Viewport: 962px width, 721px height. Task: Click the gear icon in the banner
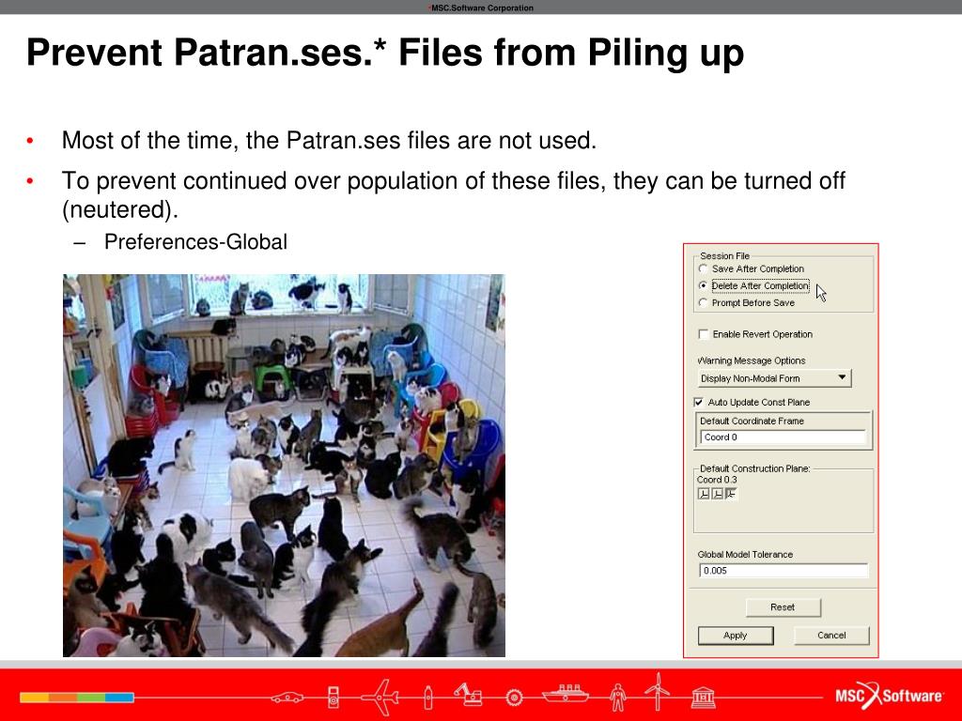point(514,698)
